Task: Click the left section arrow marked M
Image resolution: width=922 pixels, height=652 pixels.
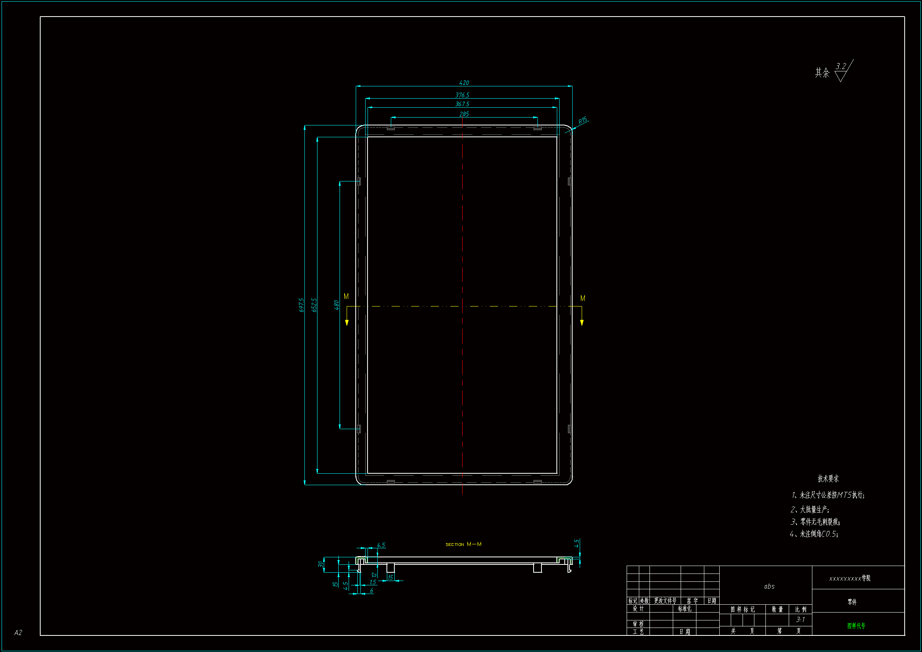Action: tap(347, 321)
